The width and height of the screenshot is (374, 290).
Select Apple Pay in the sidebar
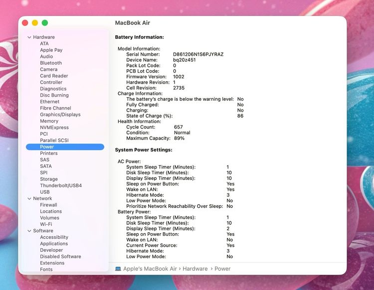(x=51, y=50)
